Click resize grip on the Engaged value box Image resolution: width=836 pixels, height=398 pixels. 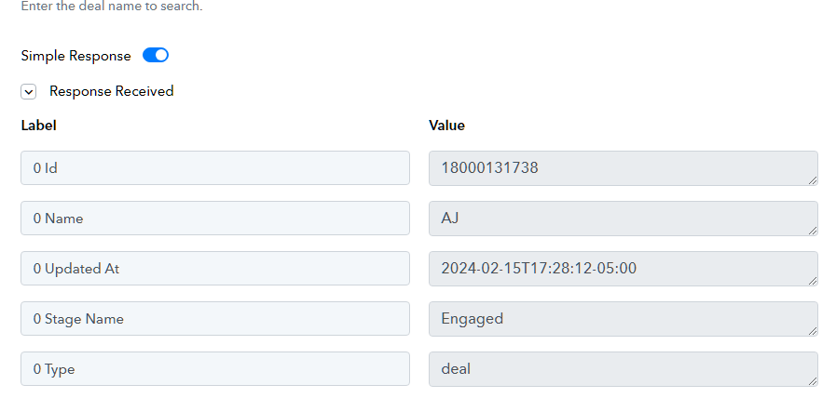click(813, 331)
